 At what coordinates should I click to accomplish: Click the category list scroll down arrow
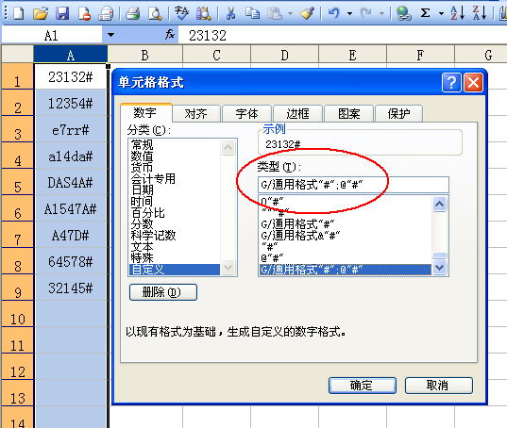[x=228, y=267]
